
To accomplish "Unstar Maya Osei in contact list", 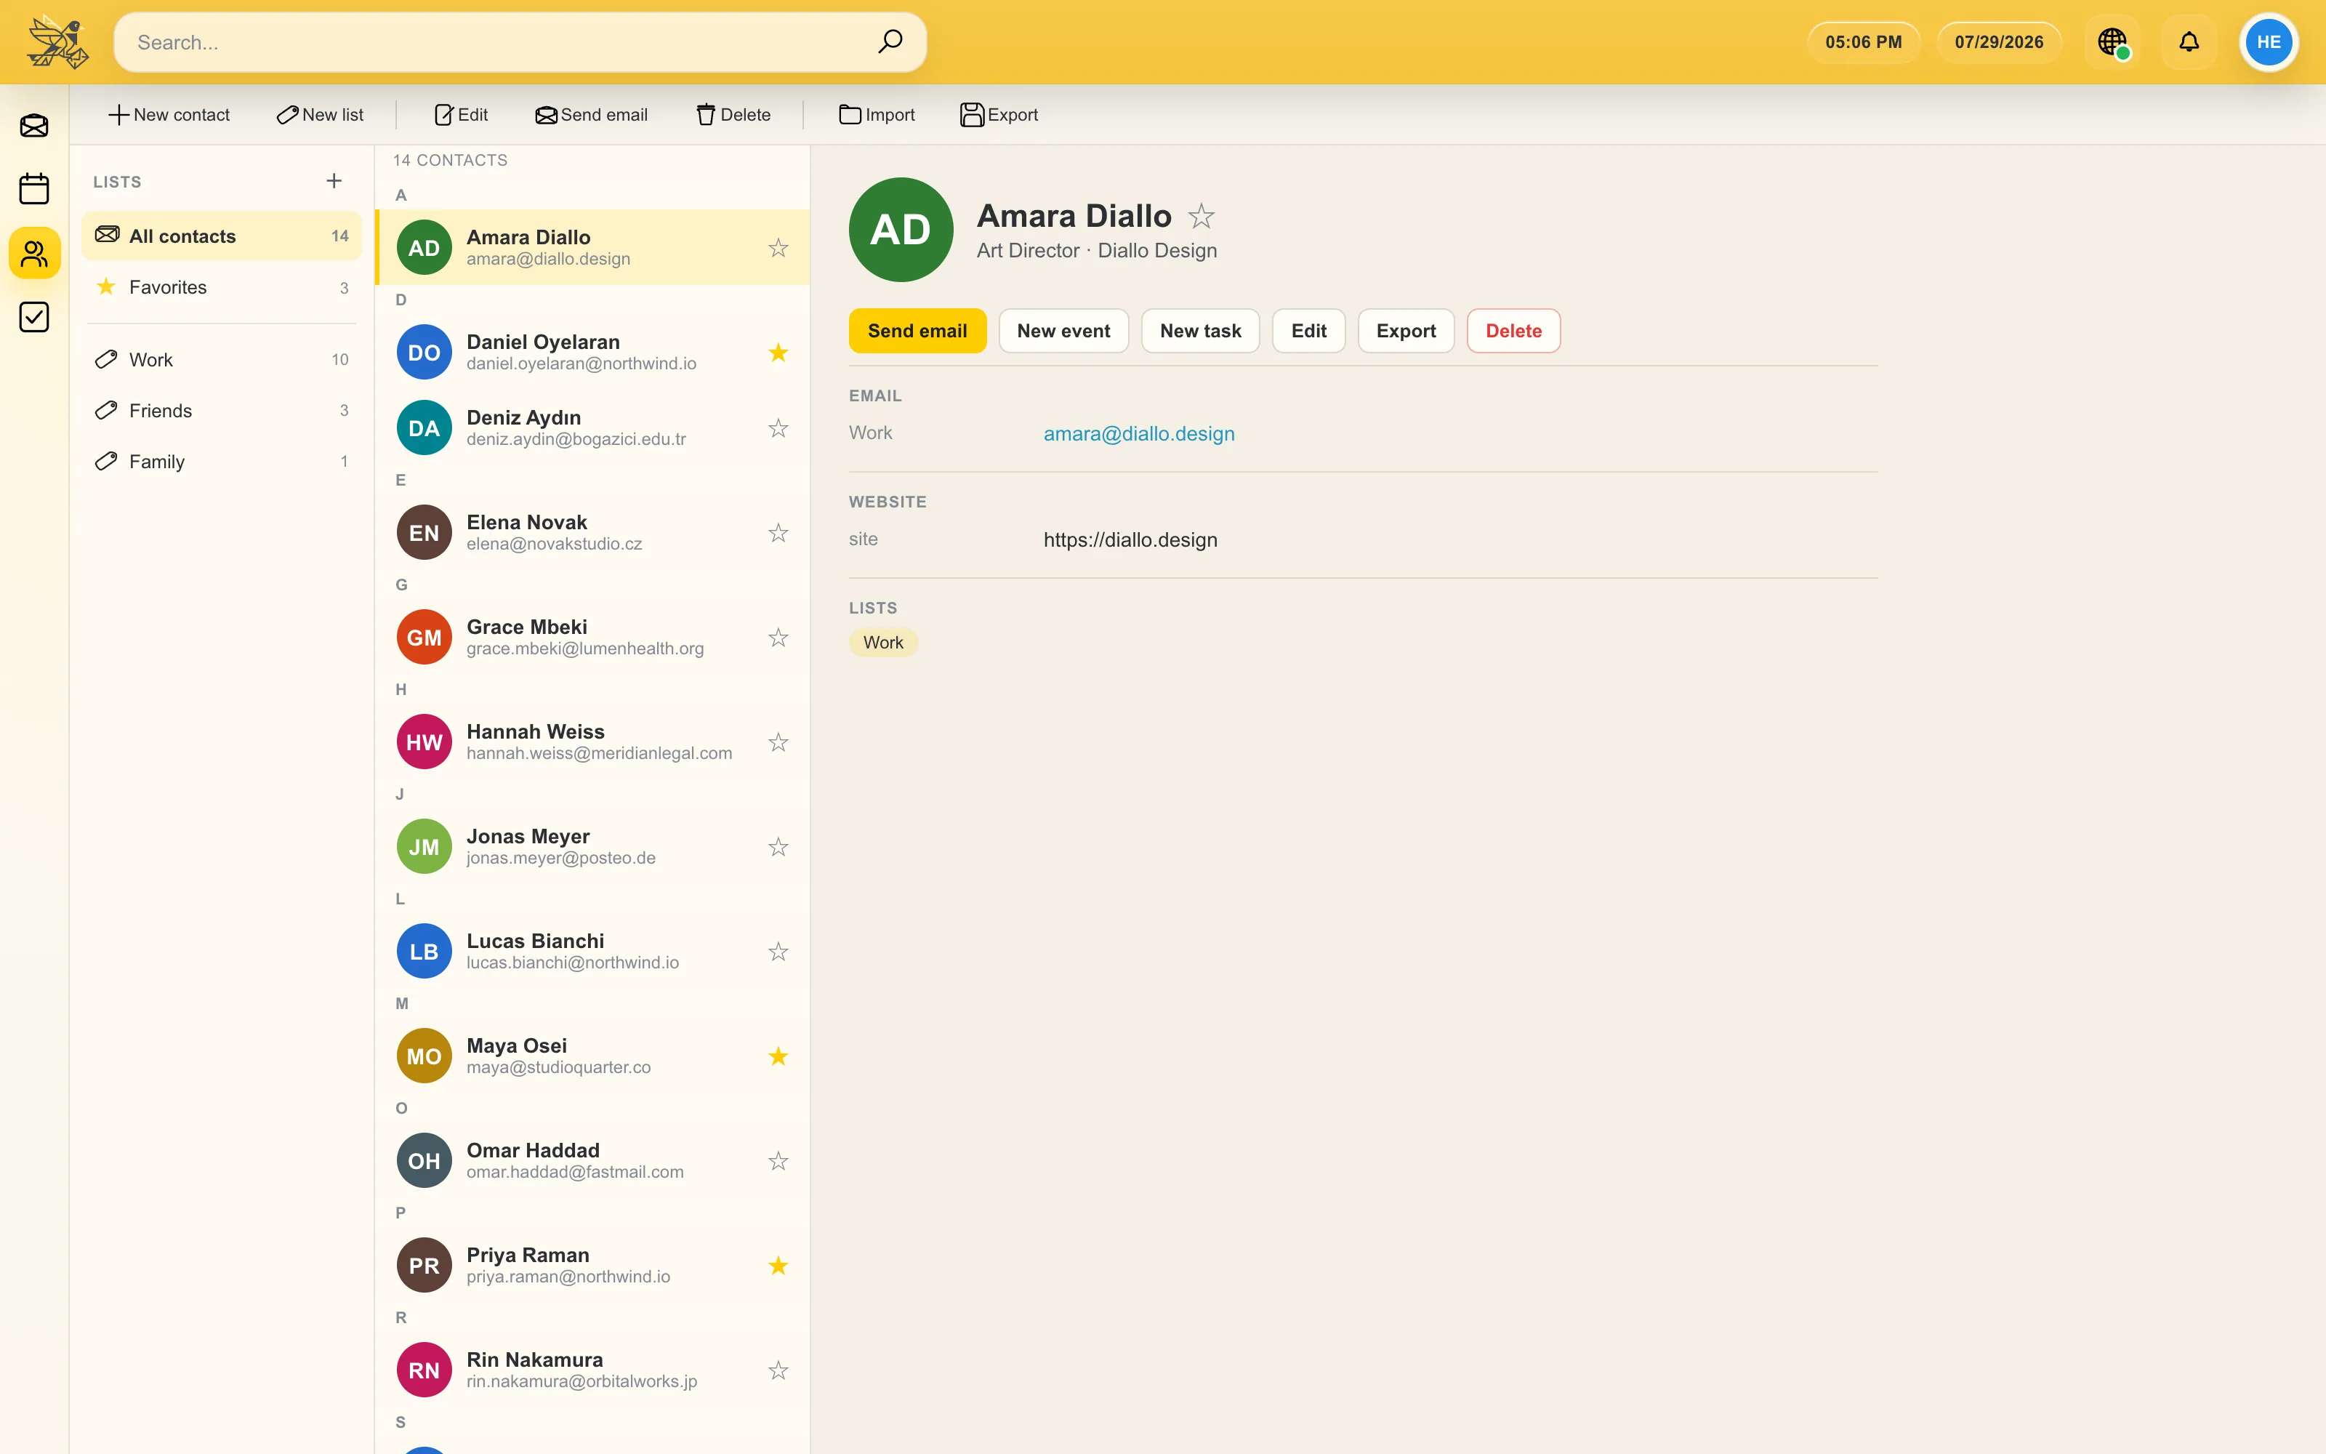I will click(x=778, y=1057).
